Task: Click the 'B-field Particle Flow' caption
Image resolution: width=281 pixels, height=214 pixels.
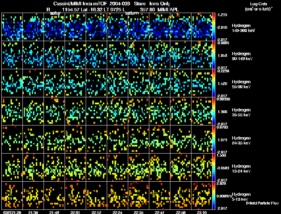Action: [262, 203]
